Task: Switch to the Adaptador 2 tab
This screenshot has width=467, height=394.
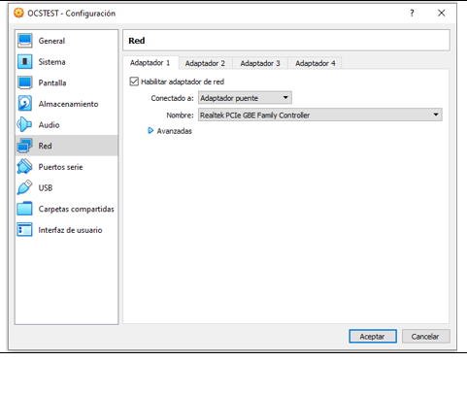Action: (205, 63)
